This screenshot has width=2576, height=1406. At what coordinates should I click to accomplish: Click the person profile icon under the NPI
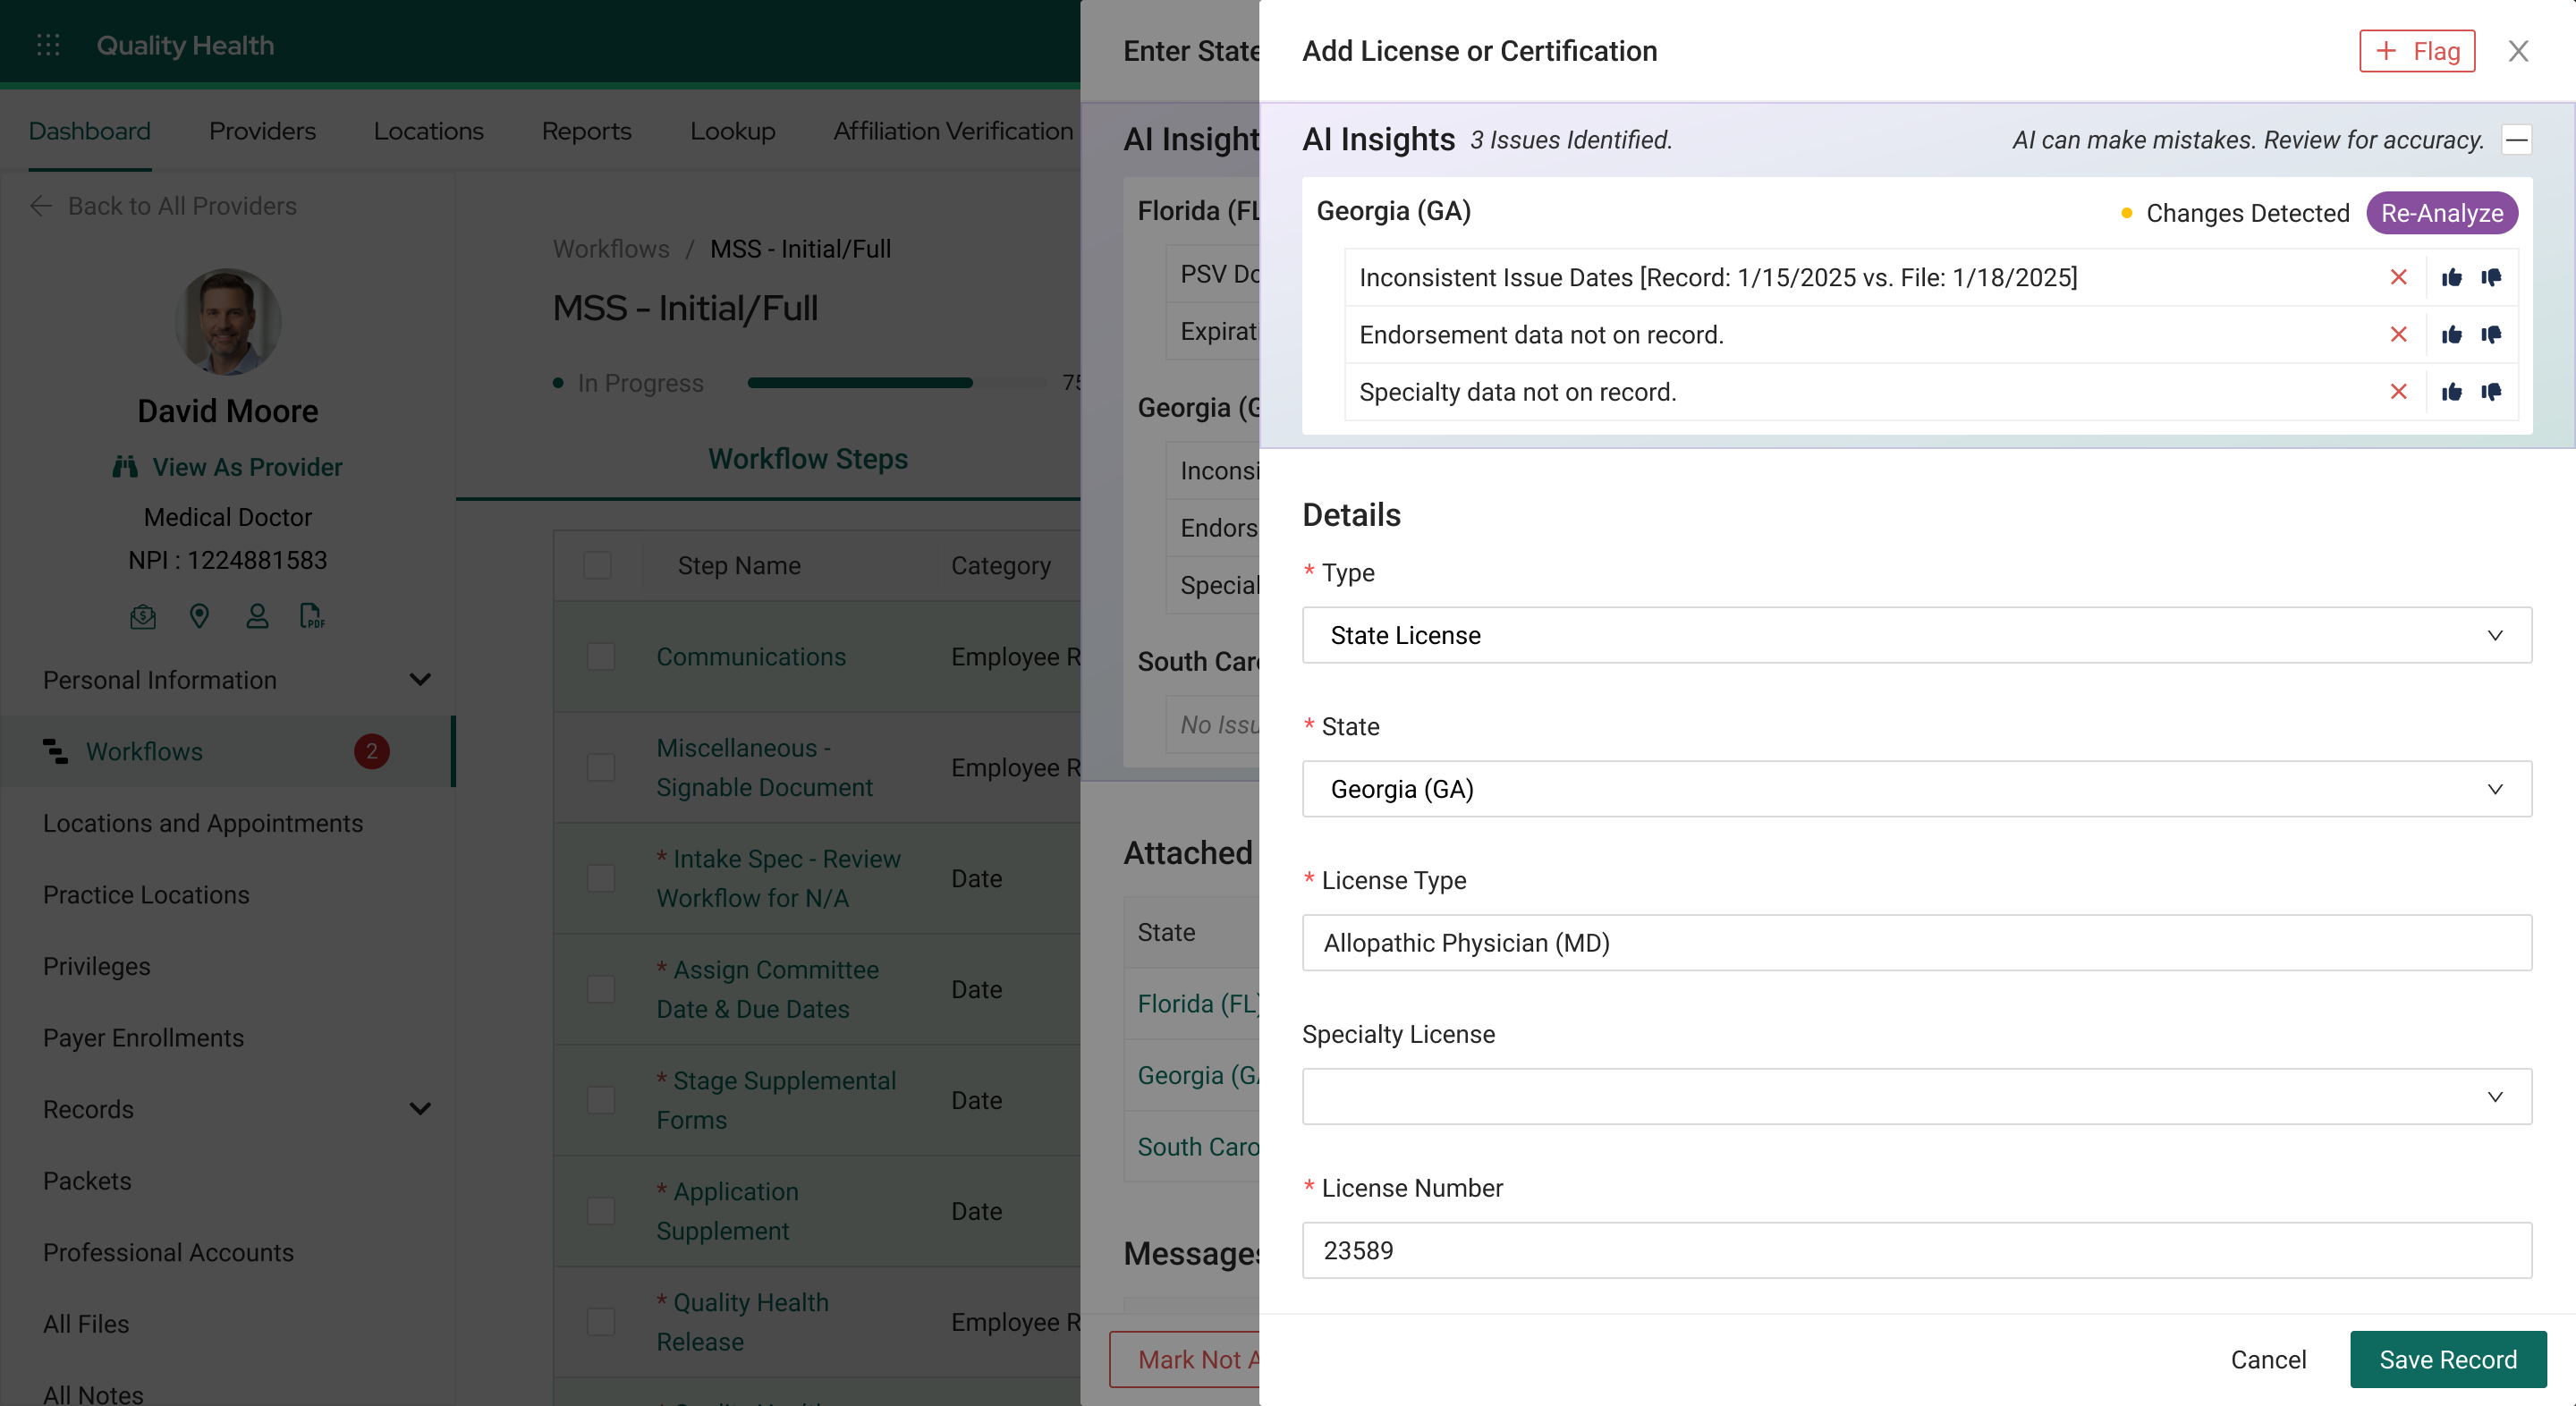257,616
